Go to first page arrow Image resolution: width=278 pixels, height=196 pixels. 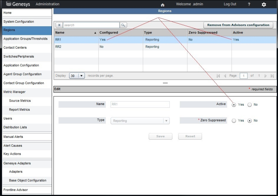[x=218, y=76]
